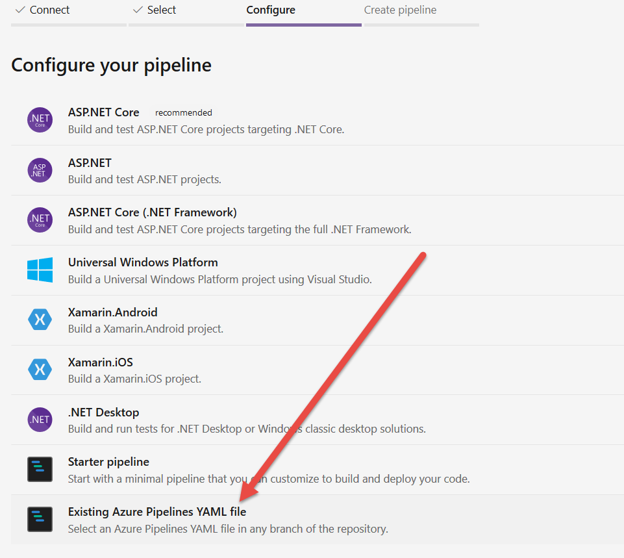Select the Starter pipeline option
This screenshot has width=624, height=558.
pyautogui.click(x=108, y=462)
